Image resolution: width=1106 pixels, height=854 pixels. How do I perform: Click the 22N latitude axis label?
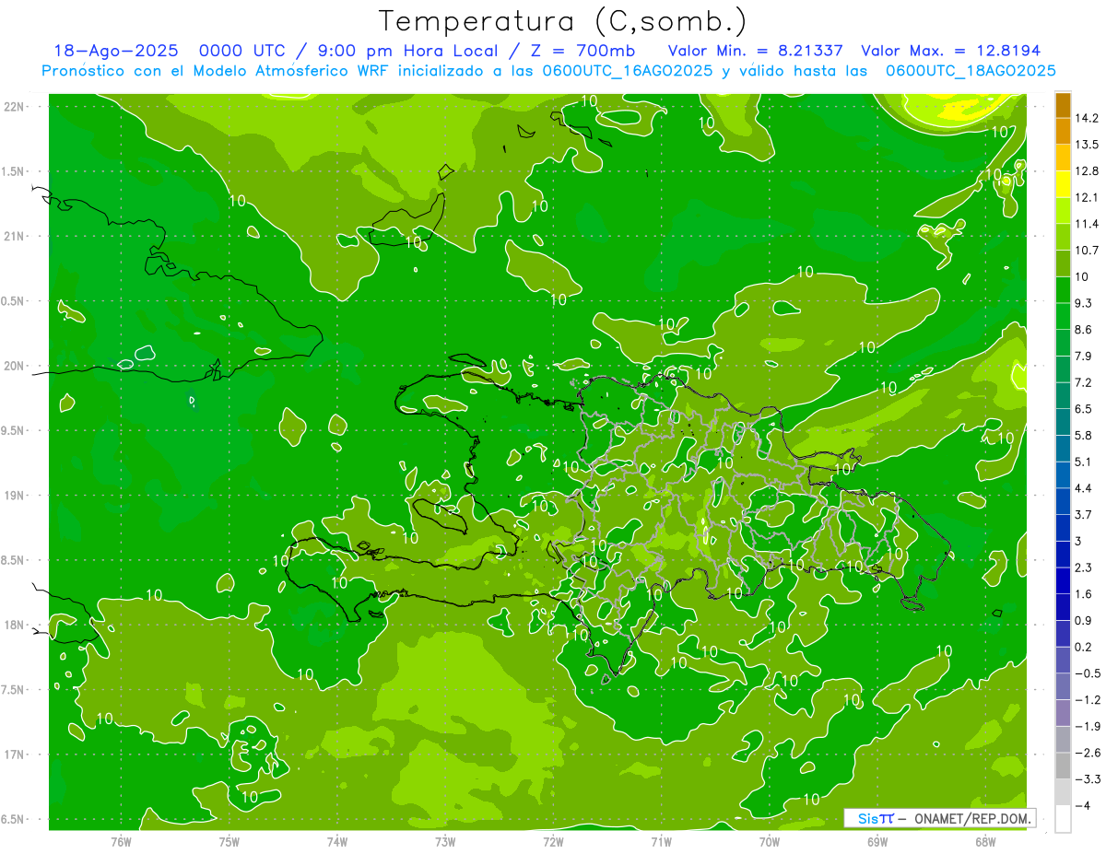13,107
